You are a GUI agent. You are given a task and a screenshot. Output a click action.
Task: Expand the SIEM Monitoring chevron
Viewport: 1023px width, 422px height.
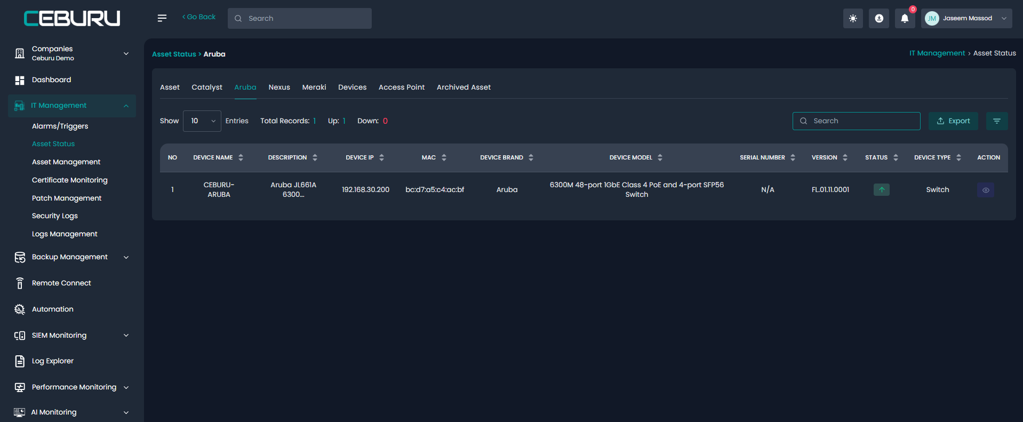pyautogui.click(x=126, y=336)
